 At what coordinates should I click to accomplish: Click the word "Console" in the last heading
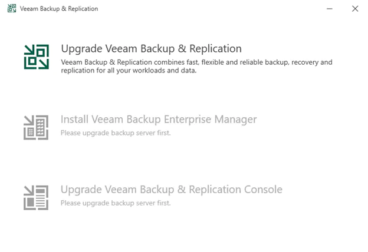[262, 190]
